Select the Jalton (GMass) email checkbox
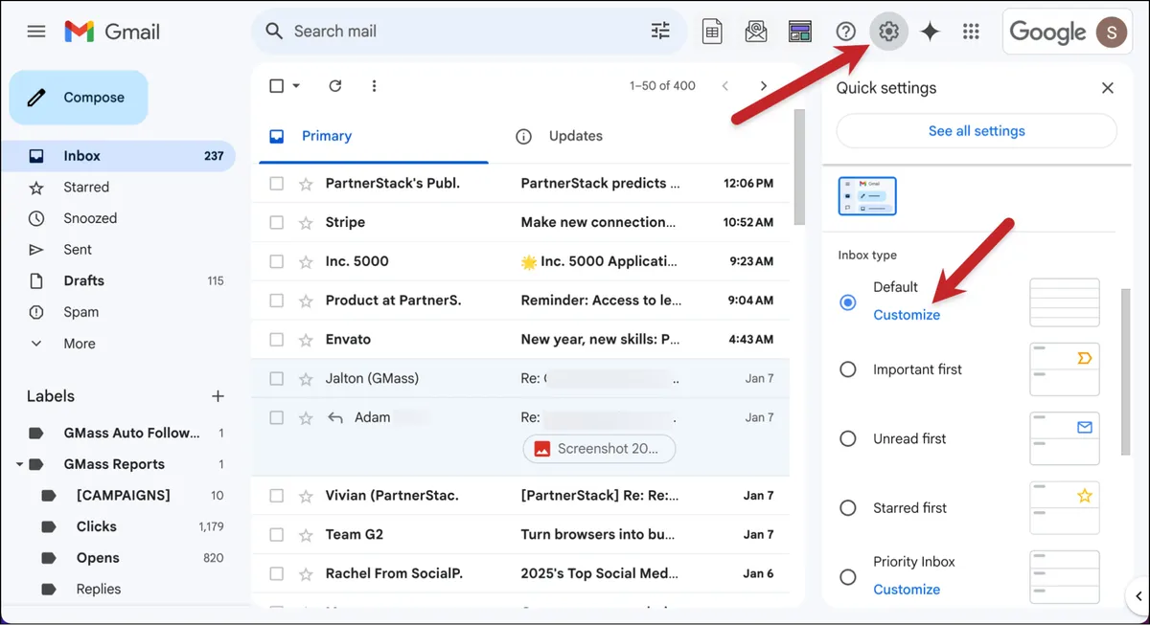1150x625 pixels. tap(276, 379)
